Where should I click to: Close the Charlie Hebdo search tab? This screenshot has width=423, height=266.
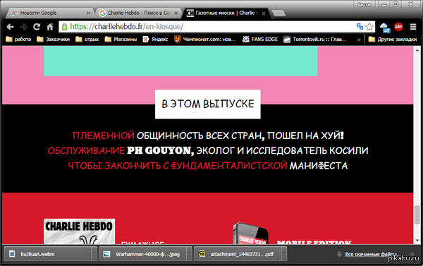tap(176, 13)
